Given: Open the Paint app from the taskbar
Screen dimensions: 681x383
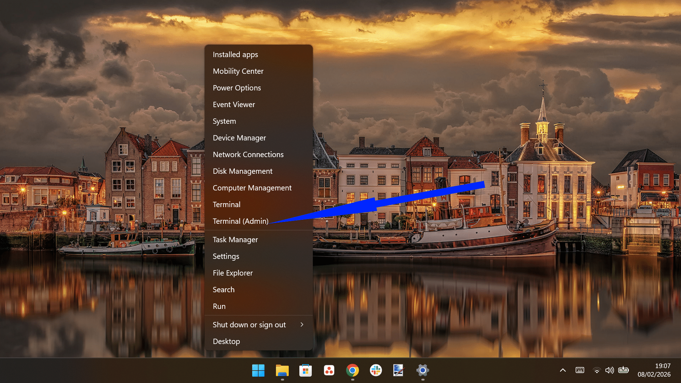Looking at the screenshot, I should coord(399,370).
